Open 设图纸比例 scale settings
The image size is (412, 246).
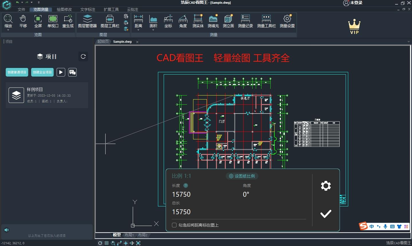242,176
